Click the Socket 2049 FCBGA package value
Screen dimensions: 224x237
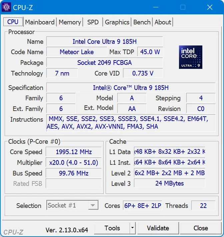[104, 62]
